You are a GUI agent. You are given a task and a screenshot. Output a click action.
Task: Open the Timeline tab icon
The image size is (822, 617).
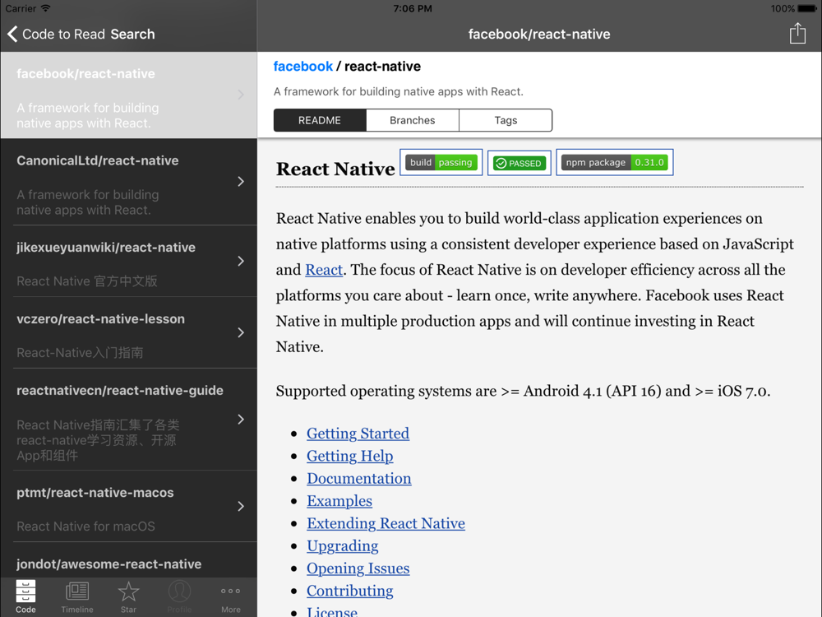(77, 596)
